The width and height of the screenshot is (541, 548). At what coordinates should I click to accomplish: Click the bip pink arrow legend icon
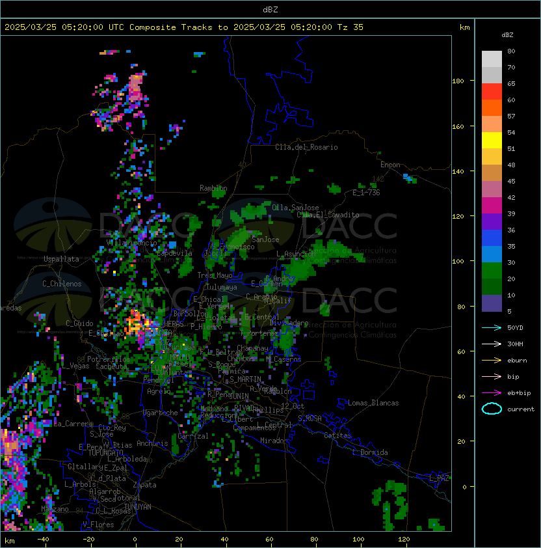coord(492,376)
